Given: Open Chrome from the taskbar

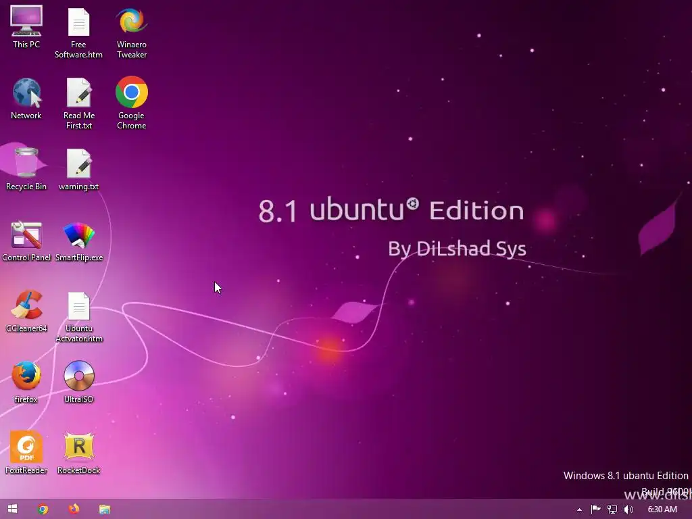Looking at the screenshot, I should 43,510.
